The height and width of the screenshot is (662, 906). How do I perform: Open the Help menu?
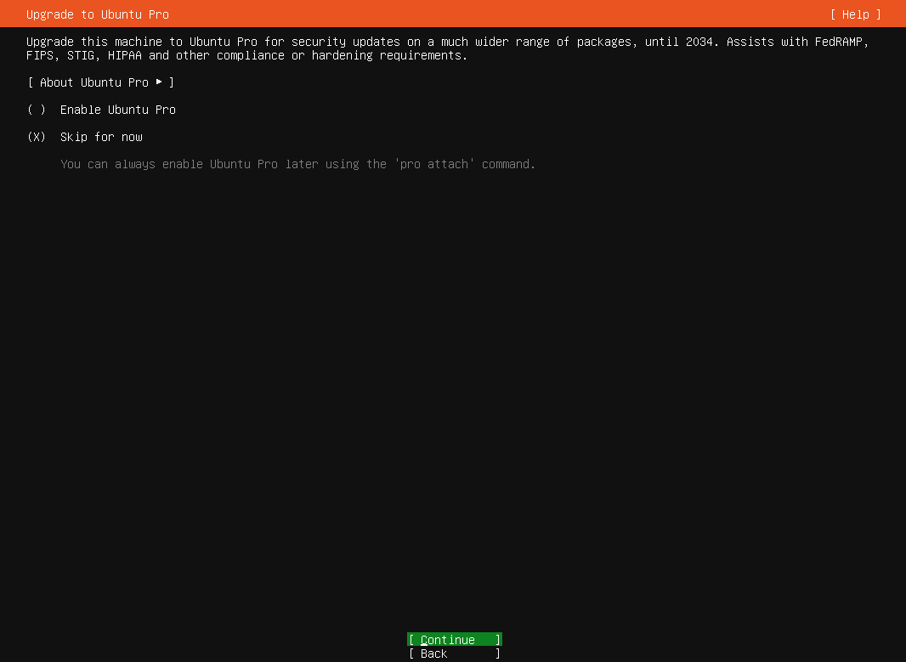pos(855,14)
